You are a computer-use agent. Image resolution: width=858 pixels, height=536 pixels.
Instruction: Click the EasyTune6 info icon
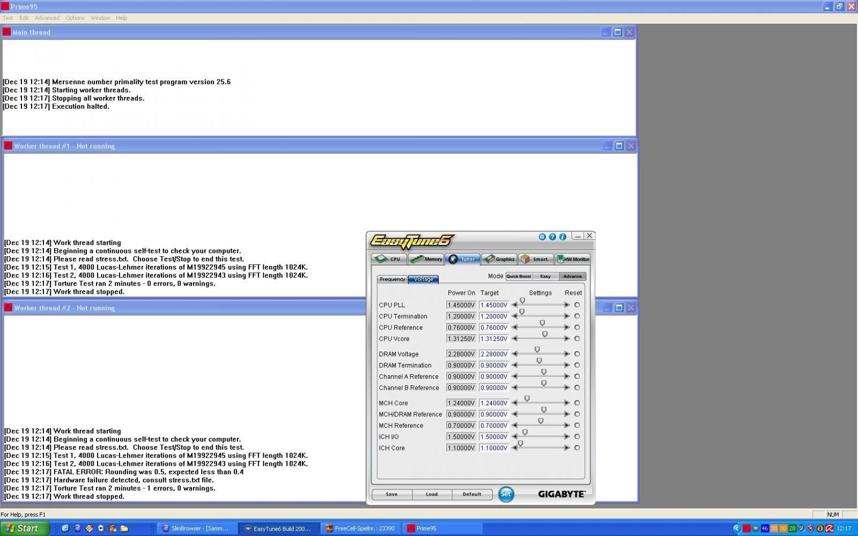click(x=563, y=236)
